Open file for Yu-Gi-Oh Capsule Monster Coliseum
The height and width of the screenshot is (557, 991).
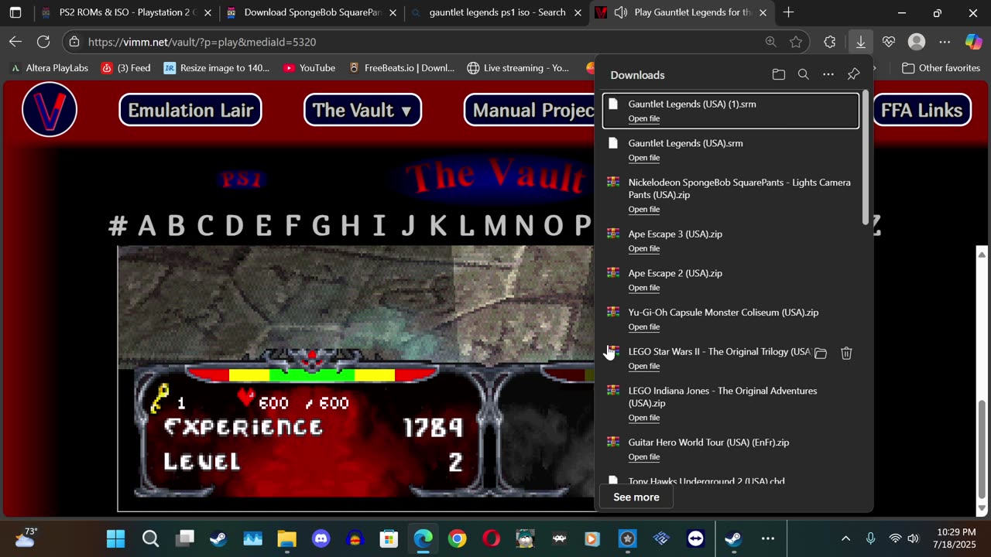(643, 327)
